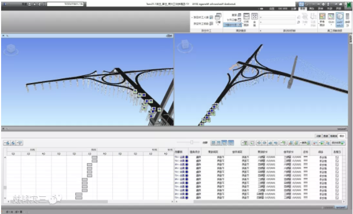Open the HUD ribbon button
Image resolution: width=353 pixels, height=214 pixels.
click(x=331, y=19)
